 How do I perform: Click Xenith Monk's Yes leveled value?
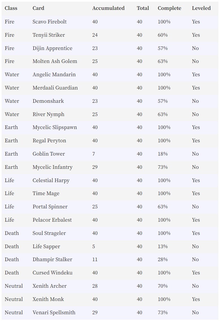pos(196,299)
